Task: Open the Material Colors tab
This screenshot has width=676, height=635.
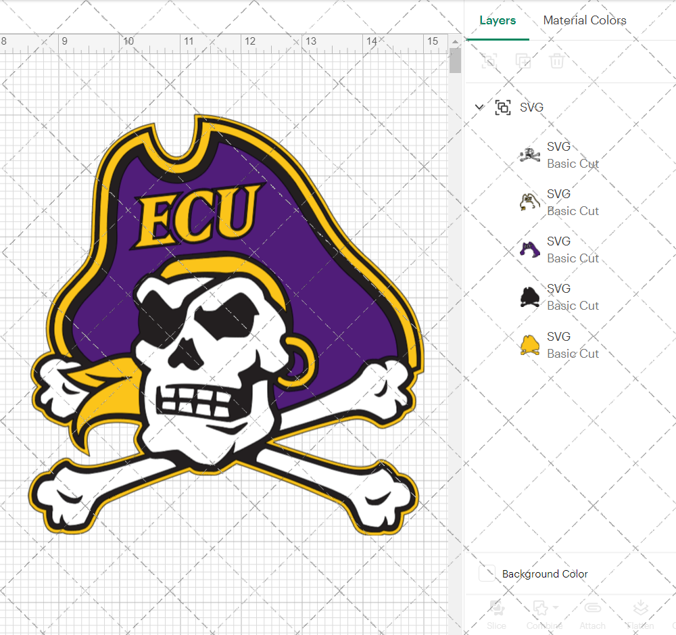Action: coord(585,20)
